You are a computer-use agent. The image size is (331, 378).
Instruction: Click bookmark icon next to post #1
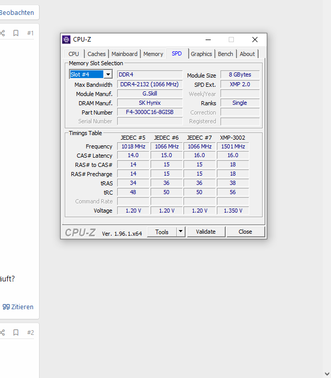click(x=16, y=33)
